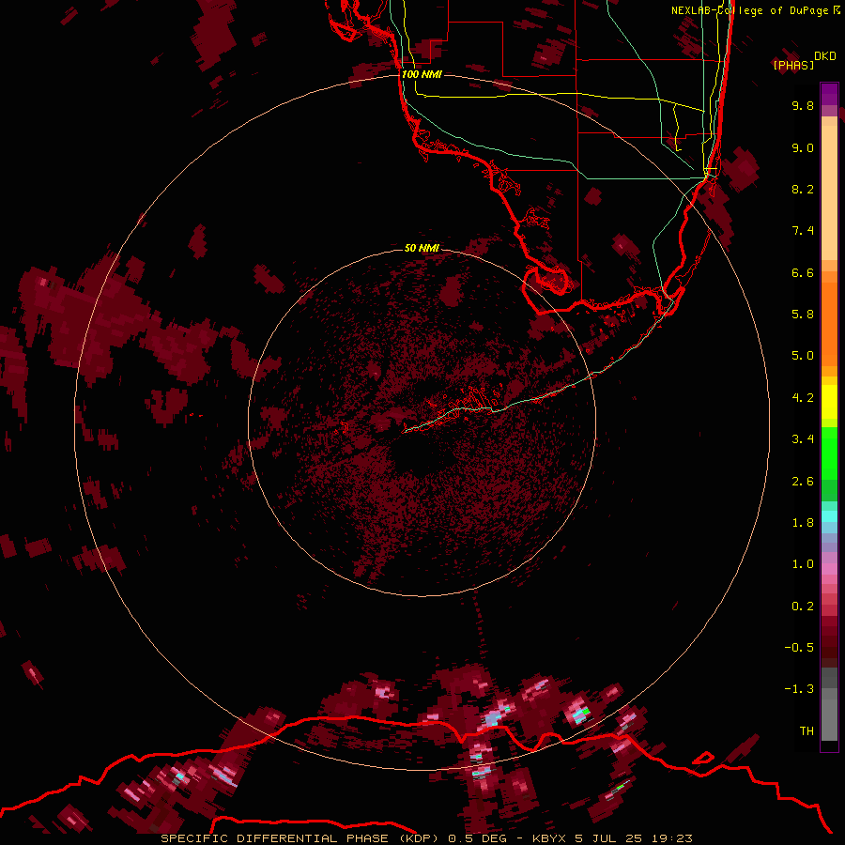Click the 7.4 scale value
The height and width of the screenshot is (845, 845).
tap(803, 231)
